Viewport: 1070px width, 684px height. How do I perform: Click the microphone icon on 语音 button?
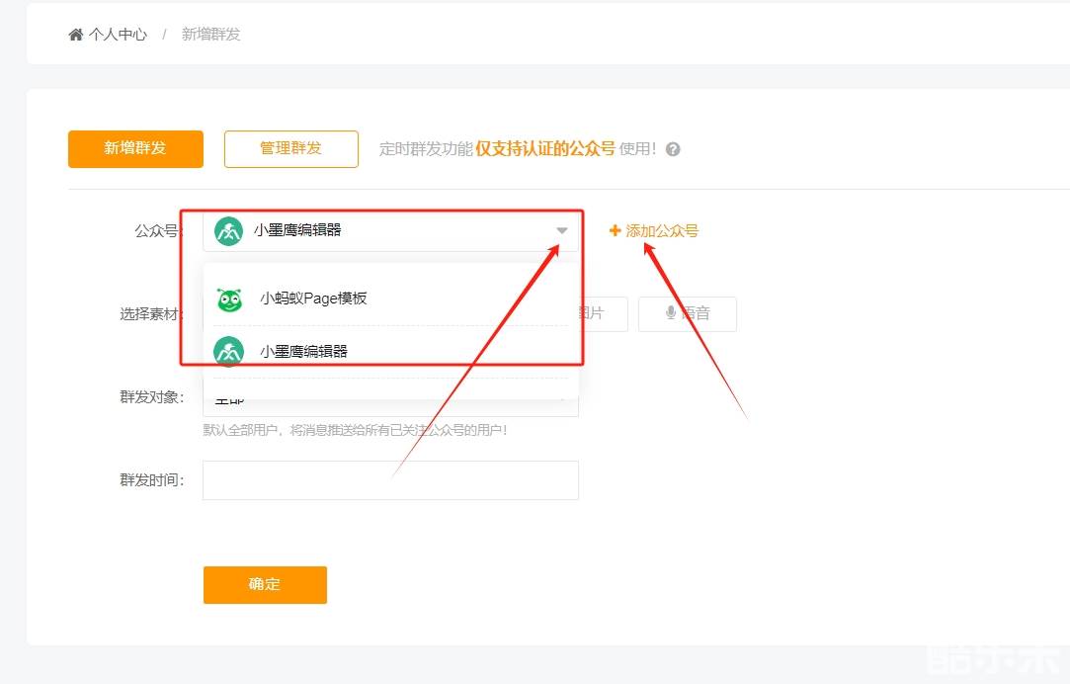[x=671, y=313]
